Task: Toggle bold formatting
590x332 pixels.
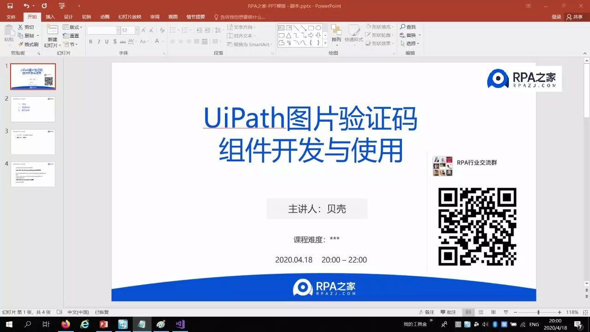Action: click(91, 41)
